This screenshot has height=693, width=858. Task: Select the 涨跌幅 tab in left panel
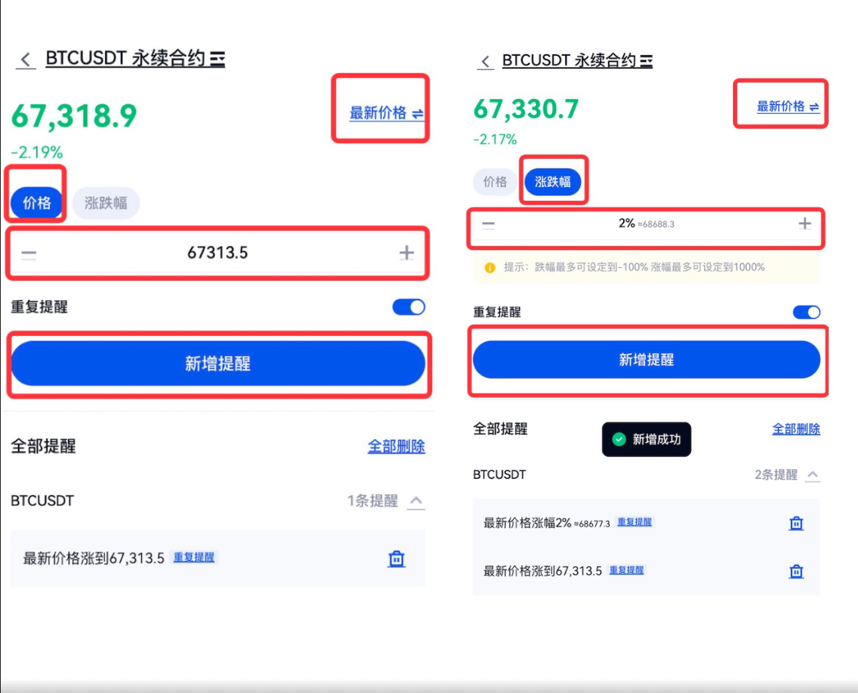point(106,203)
